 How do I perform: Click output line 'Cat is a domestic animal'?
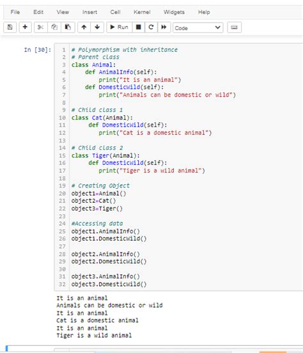click(97, 320)
